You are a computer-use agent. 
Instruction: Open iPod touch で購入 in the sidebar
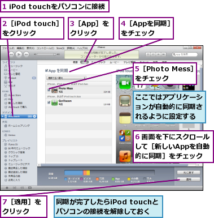click(x=16, y=107)
